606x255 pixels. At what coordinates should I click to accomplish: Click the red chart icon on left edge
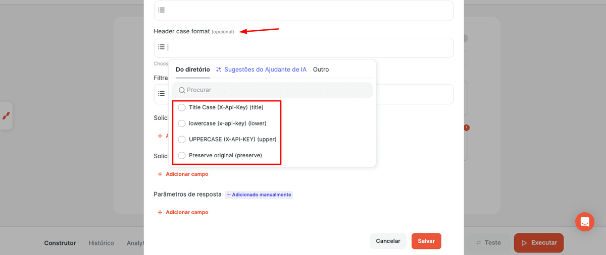point(6,116)
